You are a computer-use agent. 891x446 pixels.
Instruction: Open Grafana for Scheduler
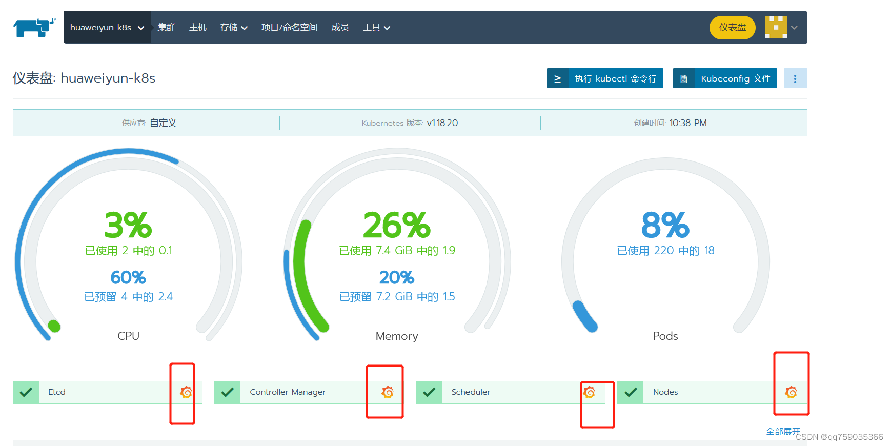[589, 392]
